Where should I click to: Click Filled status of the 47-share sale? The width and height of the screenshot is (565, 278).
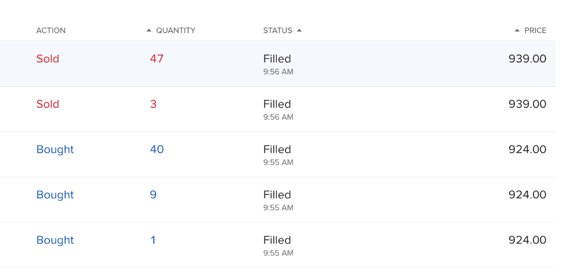pyautogui.click(x=277, y=59)
